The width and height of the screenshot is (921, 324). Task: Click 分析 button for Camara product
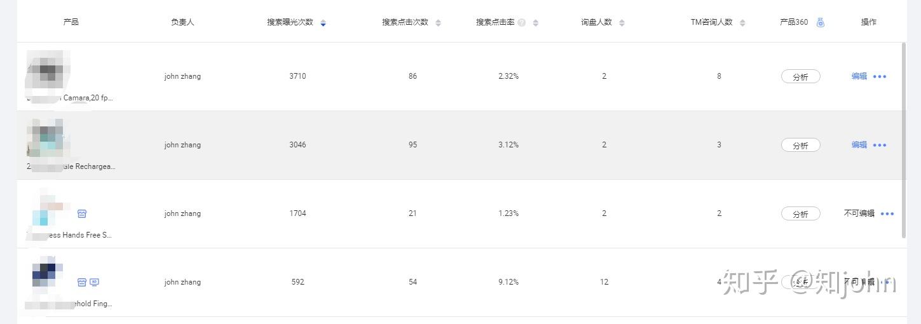coord(800,76)
